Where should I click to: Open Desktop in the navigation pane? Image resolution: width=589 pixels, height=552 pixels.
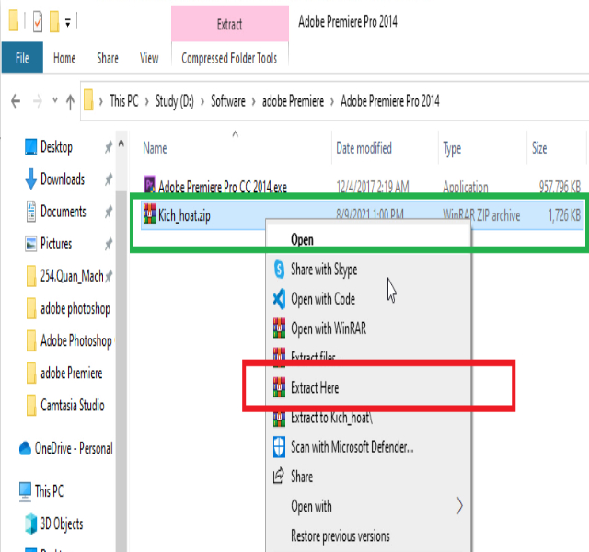pyautogui.click(x=56, y=147)
